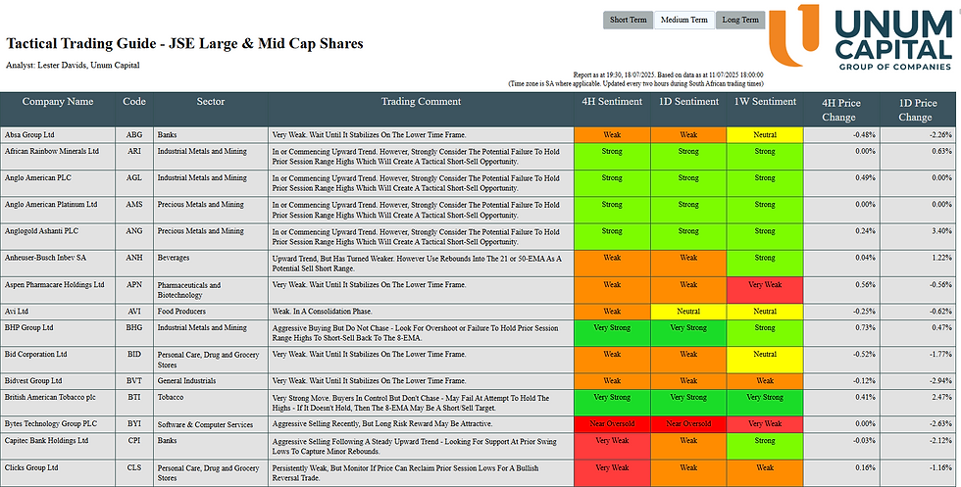
Task: Select British American Tobacco plc name
Action: coord(50,398)
